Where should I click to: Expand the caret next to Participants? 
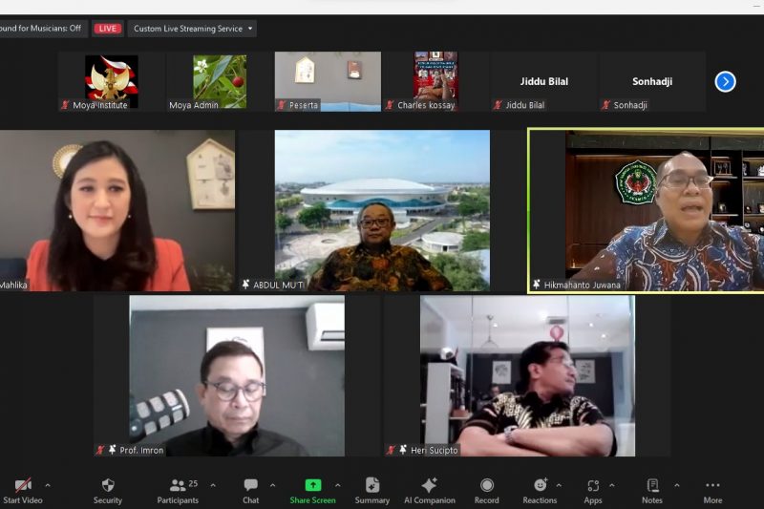pyautogui.click(x=212, y=485)
